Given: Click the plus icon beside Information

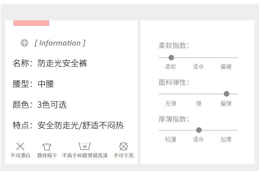Looking at the screenshot, I should pos(24,43).
